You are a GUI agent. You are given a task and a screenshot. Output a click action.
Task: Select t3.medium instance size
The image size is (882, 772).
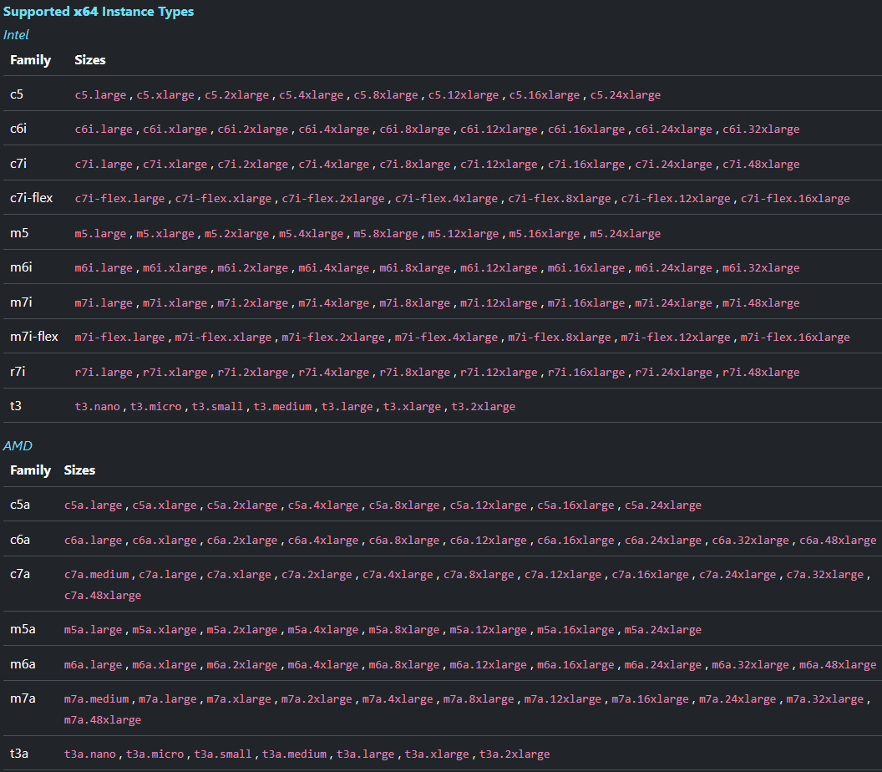pos(282,406)
